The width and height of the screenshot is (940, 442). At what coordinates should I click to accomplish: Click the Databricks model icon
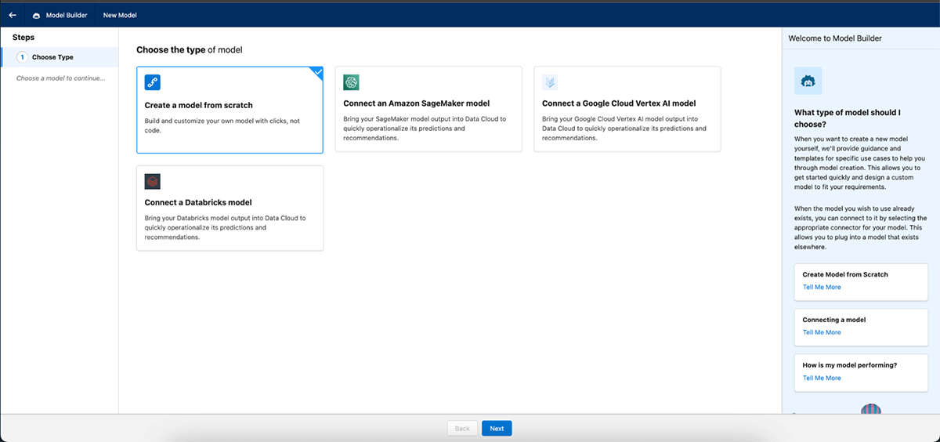(x=153, y=182)
